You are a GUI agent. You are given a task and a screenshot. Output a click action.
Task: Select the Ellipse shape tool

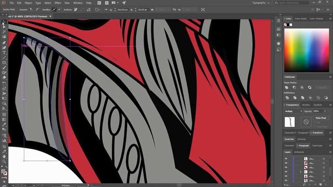[x=4, y=63]
